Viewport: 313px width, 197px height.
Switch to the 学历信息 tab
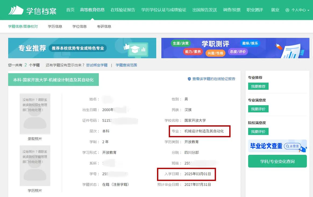[x=55, y=26]
